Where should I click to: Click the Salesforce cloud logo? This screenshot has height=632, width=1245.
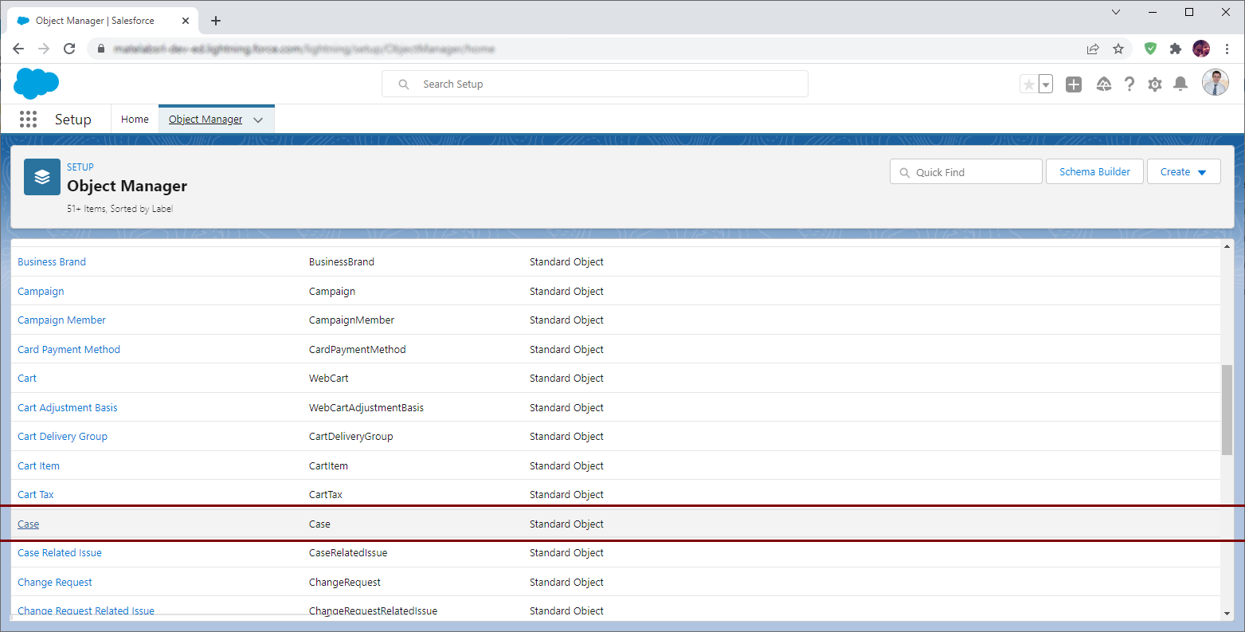click(x=36, y=83)
